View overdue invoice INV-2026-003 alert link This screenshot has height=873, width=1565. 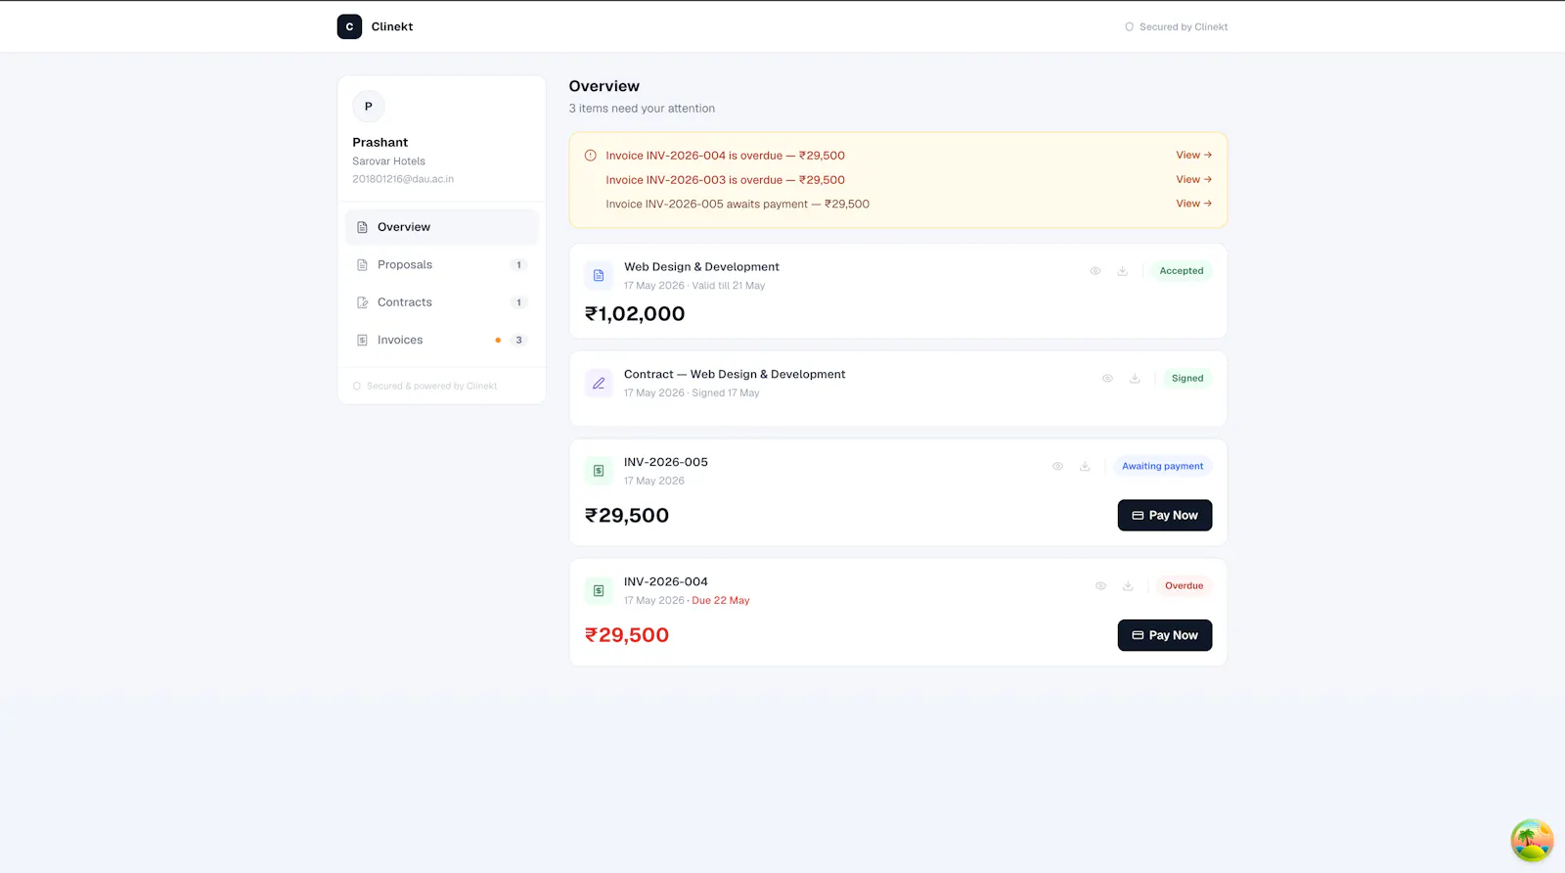pyautogui.click(x=1193, y=180)
